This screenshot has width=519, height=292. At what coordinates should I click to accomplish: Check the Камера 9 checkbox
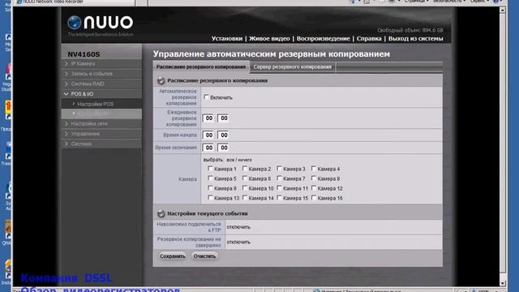pyautogui.click(x=210, y=188)
